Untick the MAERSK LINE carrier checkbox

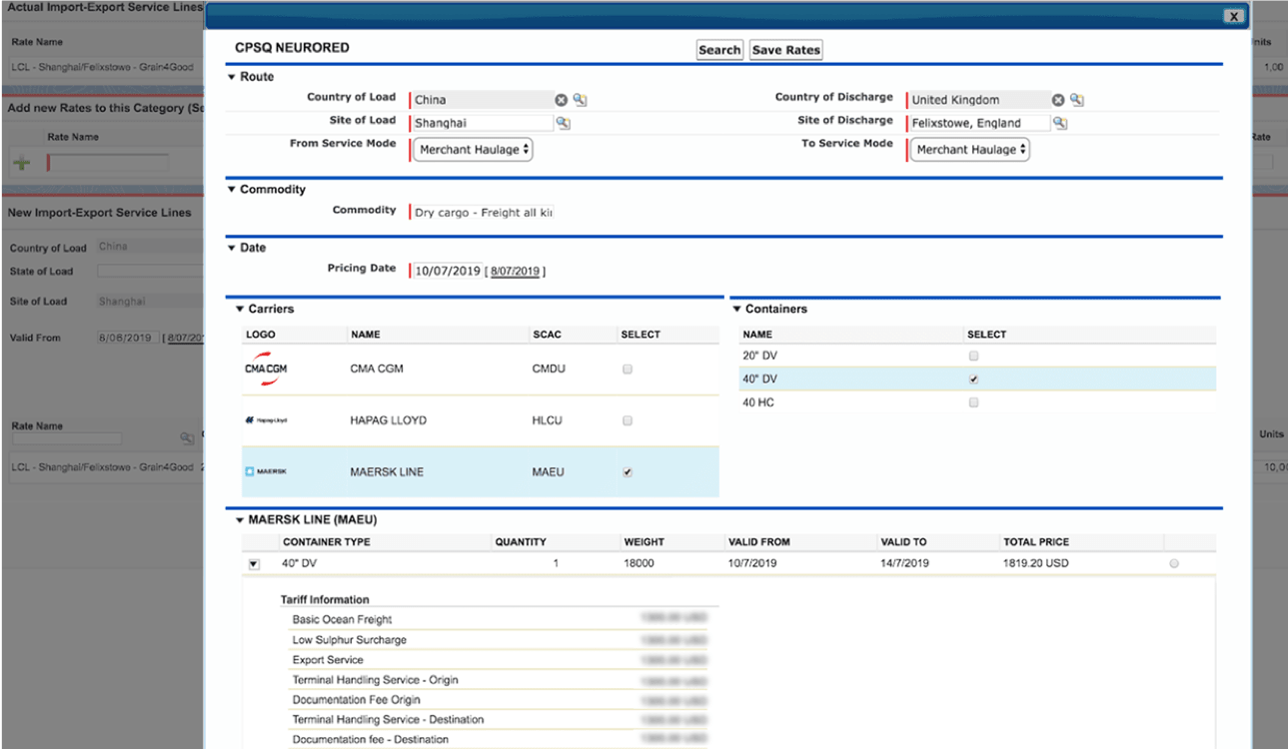(628, 472)
